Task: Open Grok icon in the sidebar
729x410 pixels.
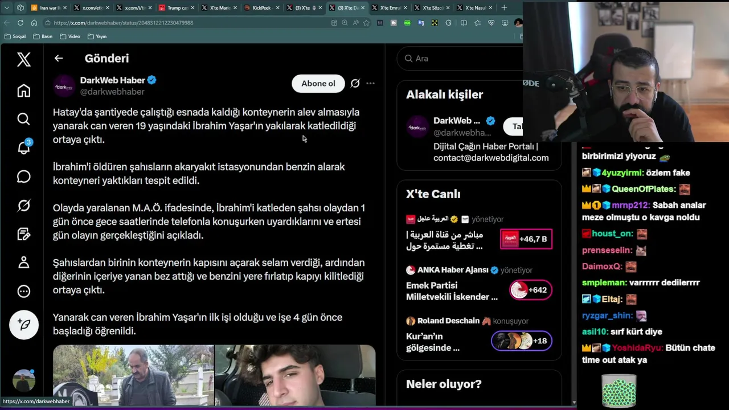Action: [x=23, y=206]
